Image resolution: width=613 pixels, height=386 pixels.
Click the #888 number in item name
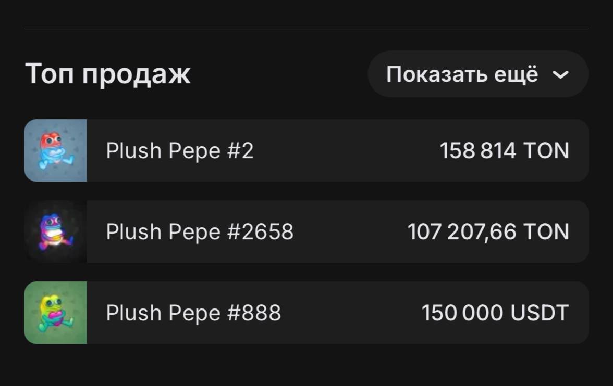click(x=254, y=313)
